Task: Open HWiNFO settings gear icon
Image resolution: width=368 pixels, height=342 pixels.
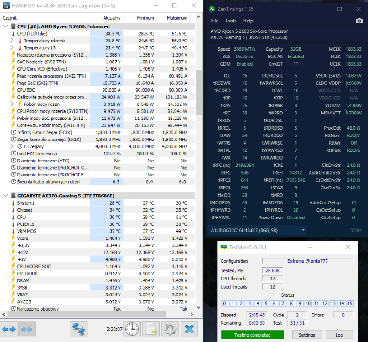Action: point(170,329)
